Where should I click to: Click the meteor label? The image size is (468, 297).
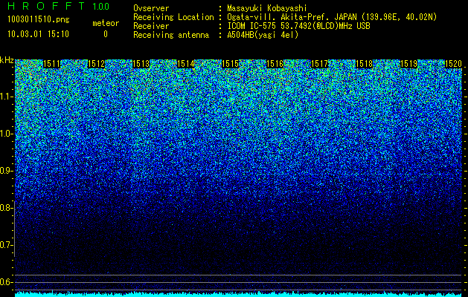coord(106,23)
